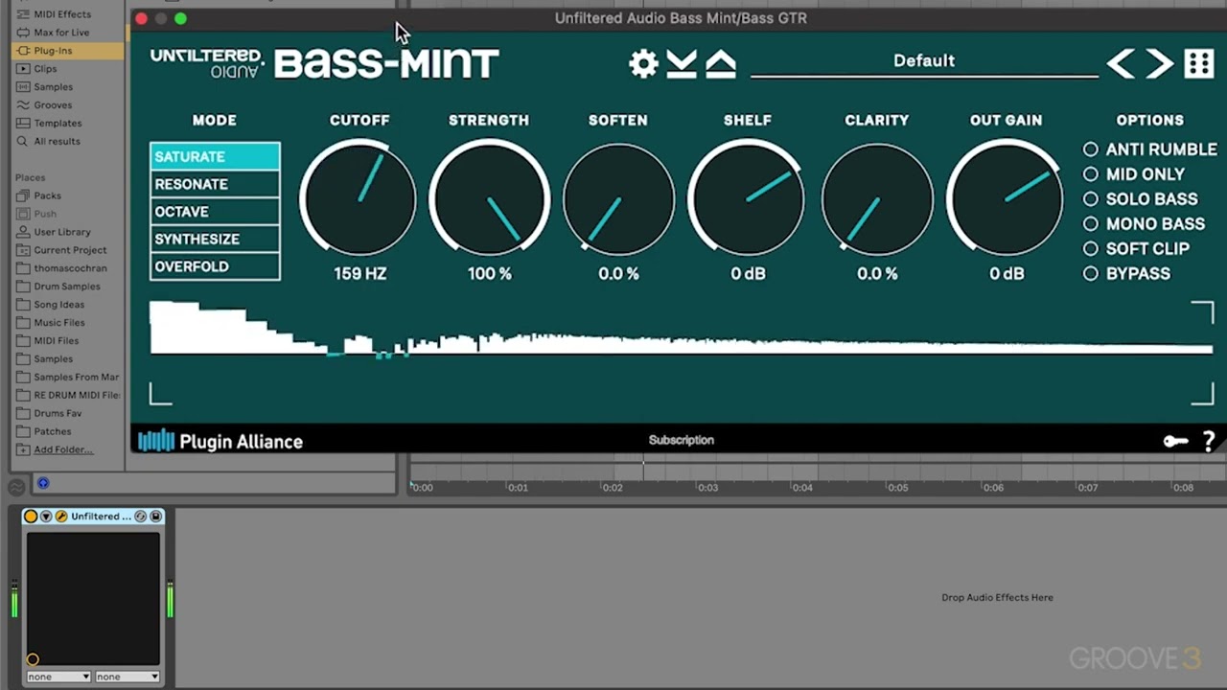Click the Plugin Alliance logo
The width and height of the screenshot is (1227, 690).
click(220, 441)
